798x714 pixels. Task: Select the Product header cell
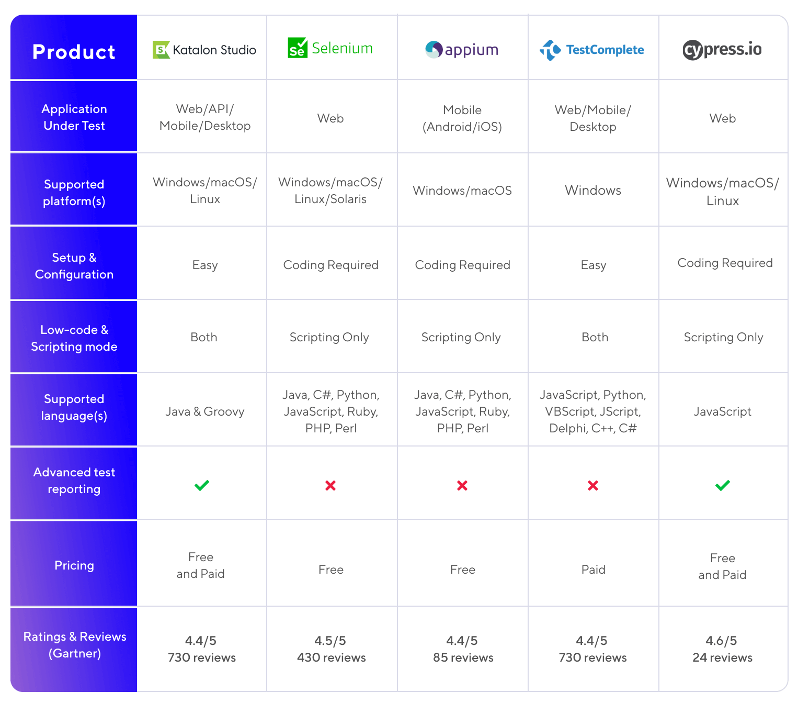[x=74, y=52]
